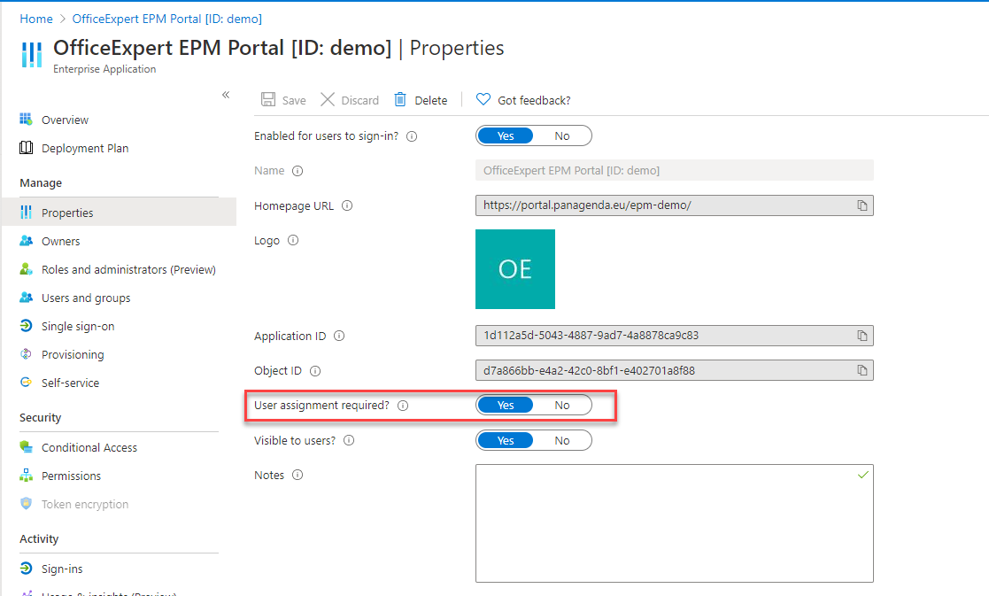Set User assignment required to No
989x596 pixels.
pyautogui.click(x=562, y=406)
